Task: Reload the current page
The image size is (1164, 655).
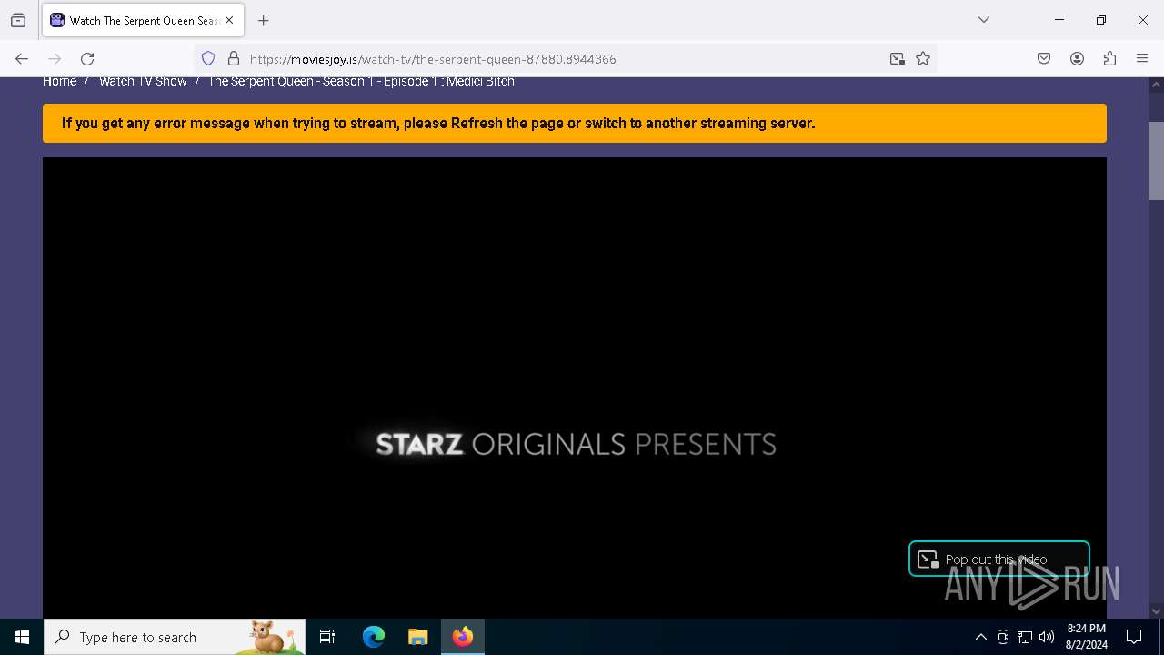Action: click(x=87, y=58)
